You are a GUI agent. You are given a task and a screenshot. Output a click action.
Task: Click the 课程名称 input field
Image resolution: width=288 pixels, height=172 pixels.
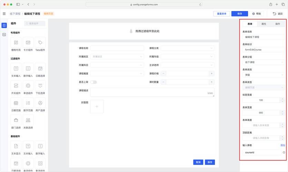tap(117, 48)
